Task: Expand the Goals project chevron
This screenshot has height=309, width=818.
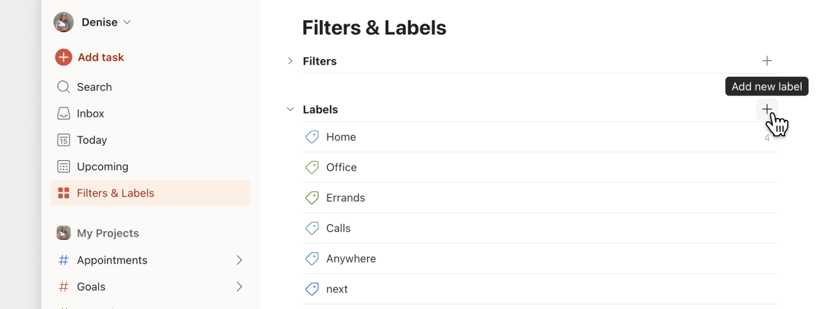Action: [239, 286]
